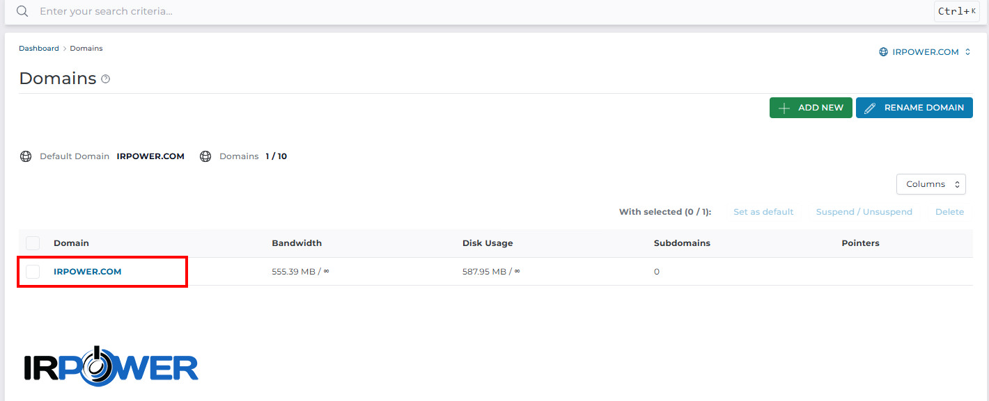Sort by the Bandwidth column header
989x401 pixels.
[x=297, y=243]
